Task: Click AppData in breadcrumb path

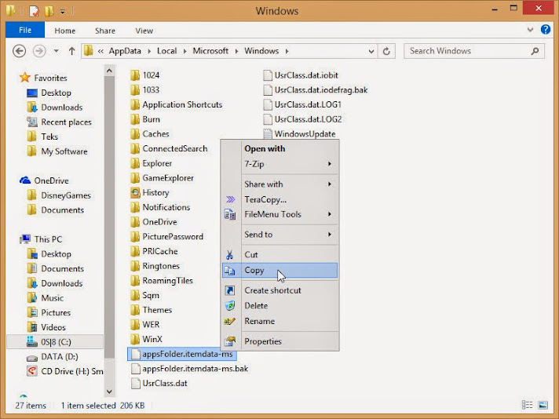Action: click(x=125, y=51)
